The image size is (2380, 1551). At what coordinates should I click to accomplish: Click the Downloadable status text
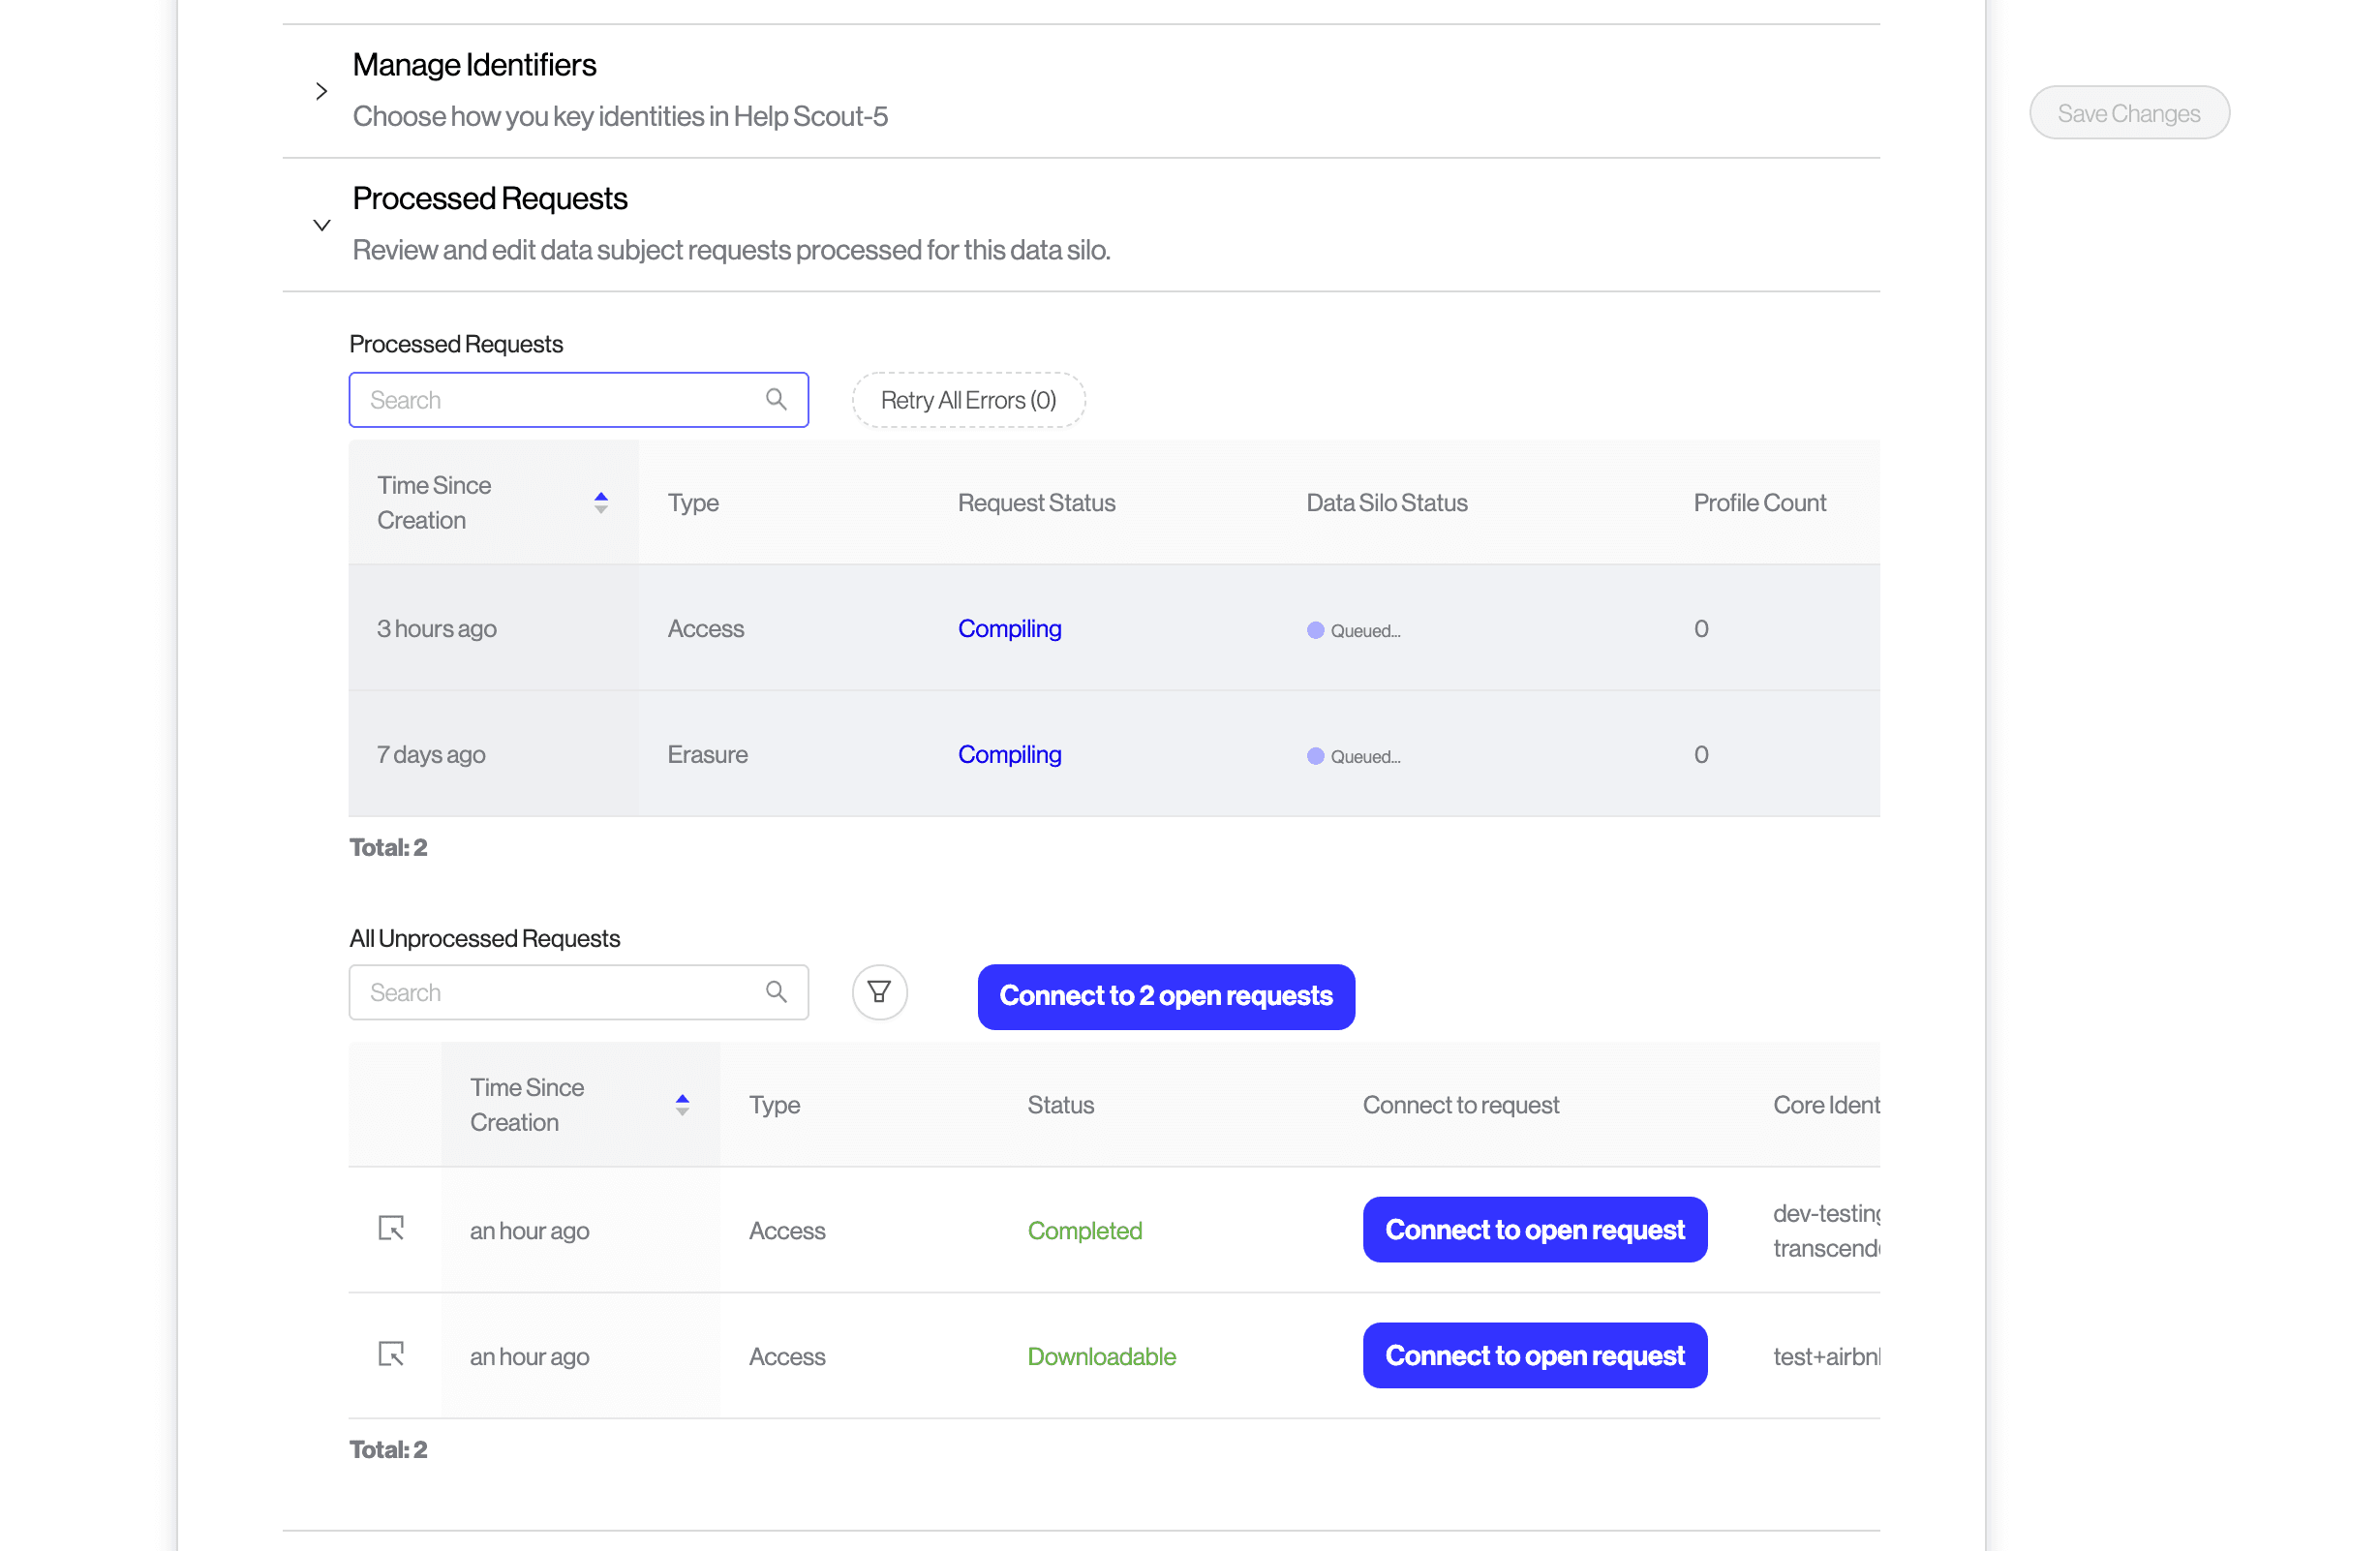(x=1101, y=1356)
